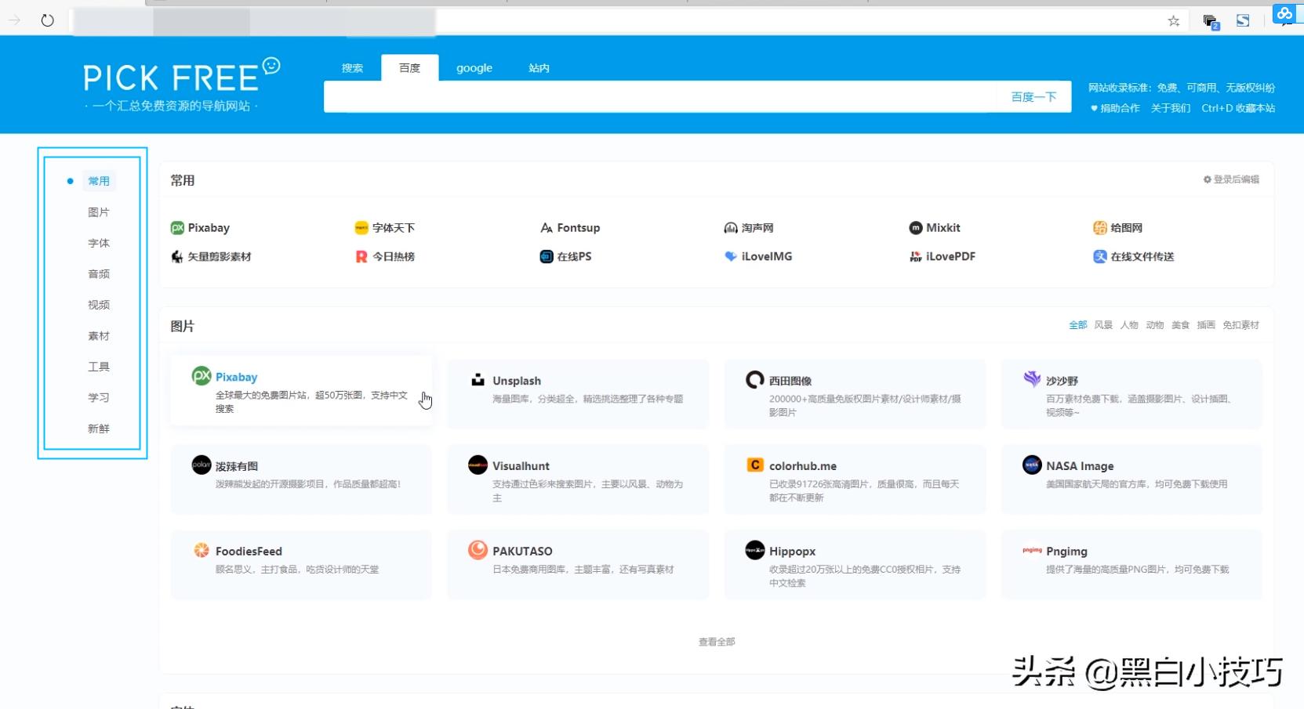Click the search input field
This screenshot has width=1304, height=709.
tap(660, 97)
